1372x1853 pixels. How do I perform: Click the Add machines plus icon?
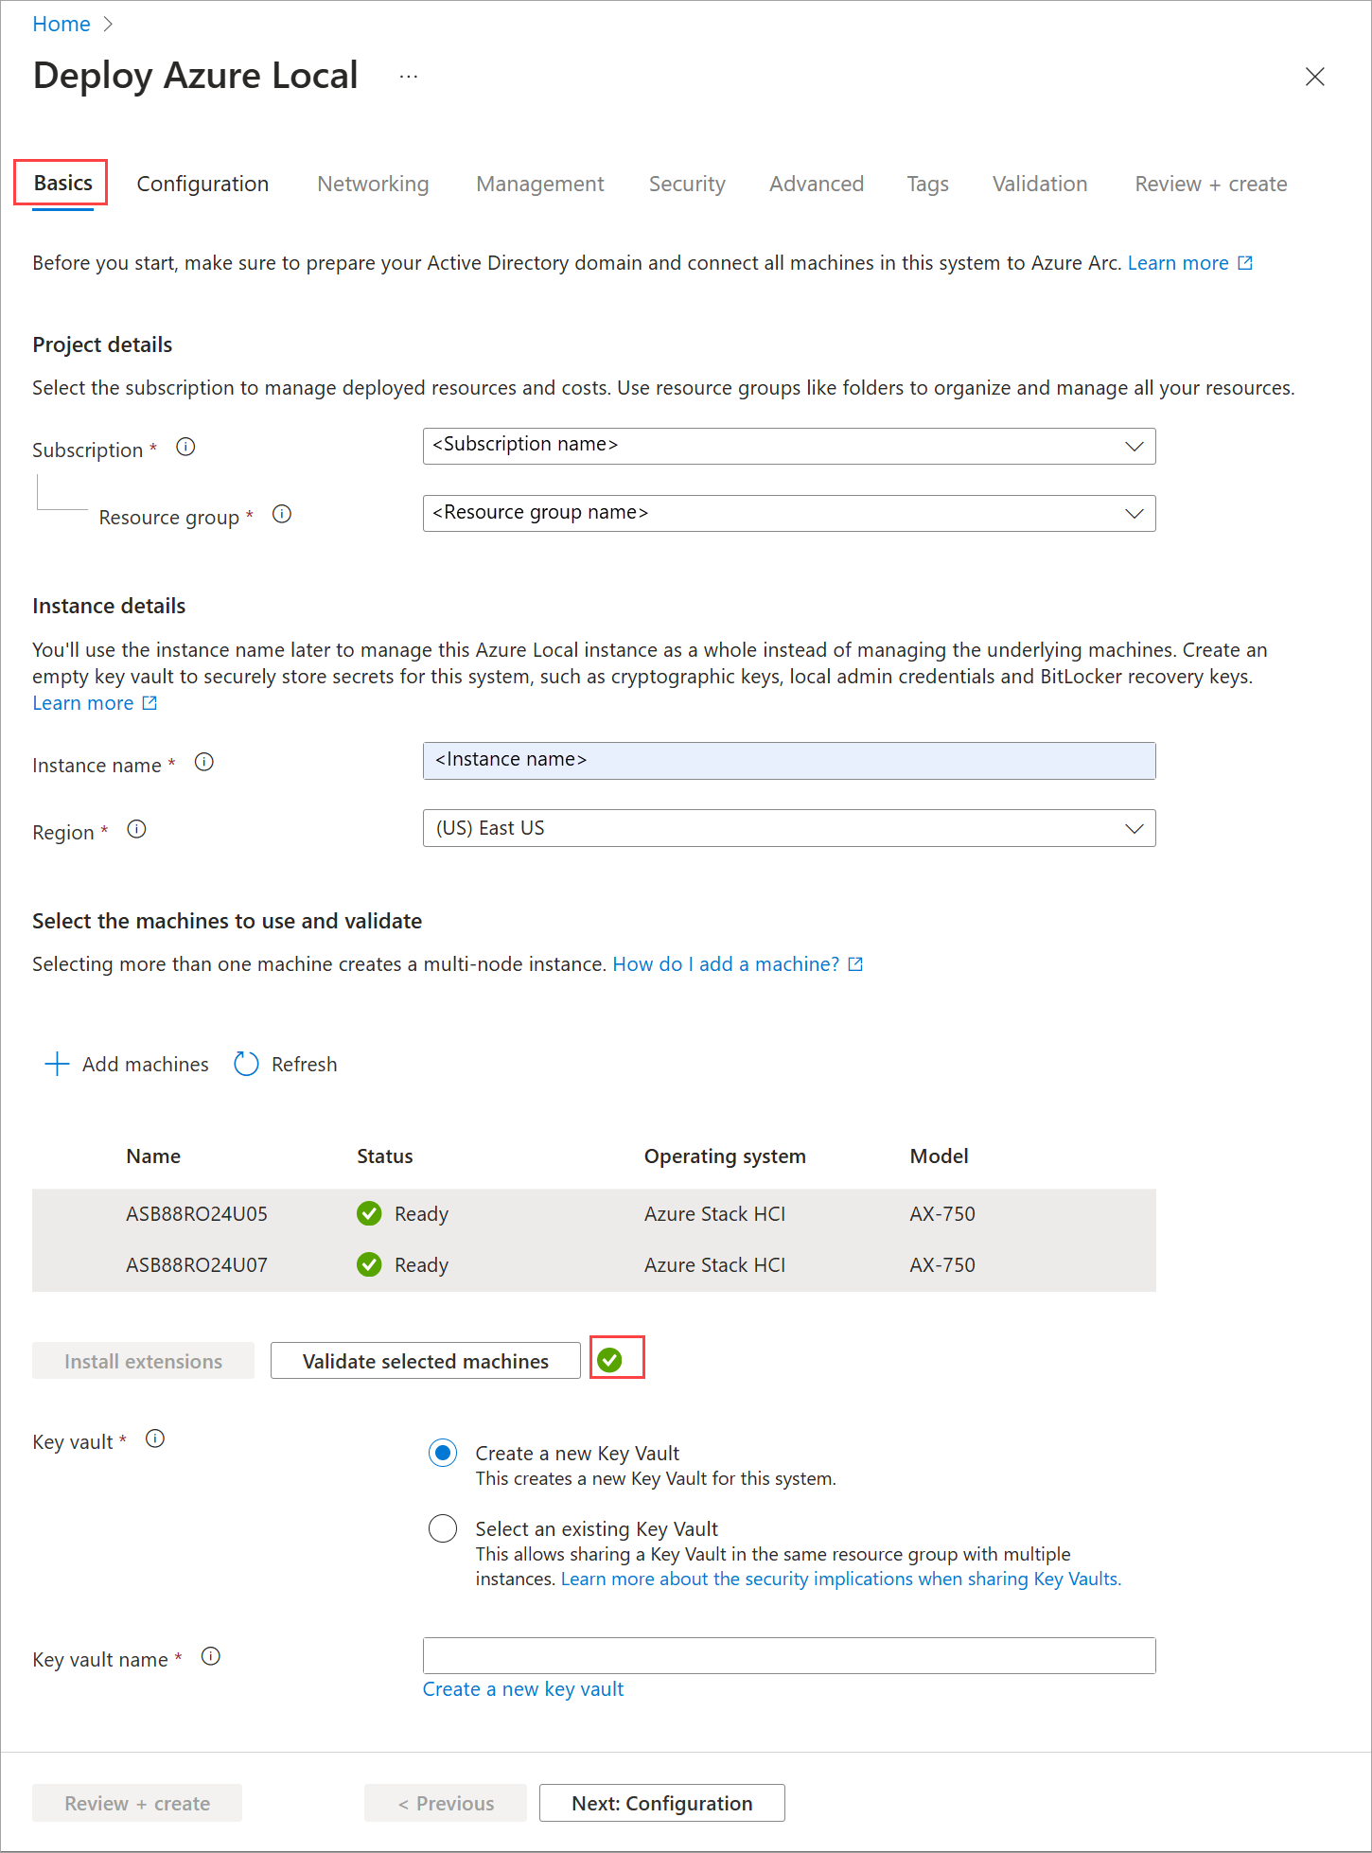click(x=57, y=1065)
